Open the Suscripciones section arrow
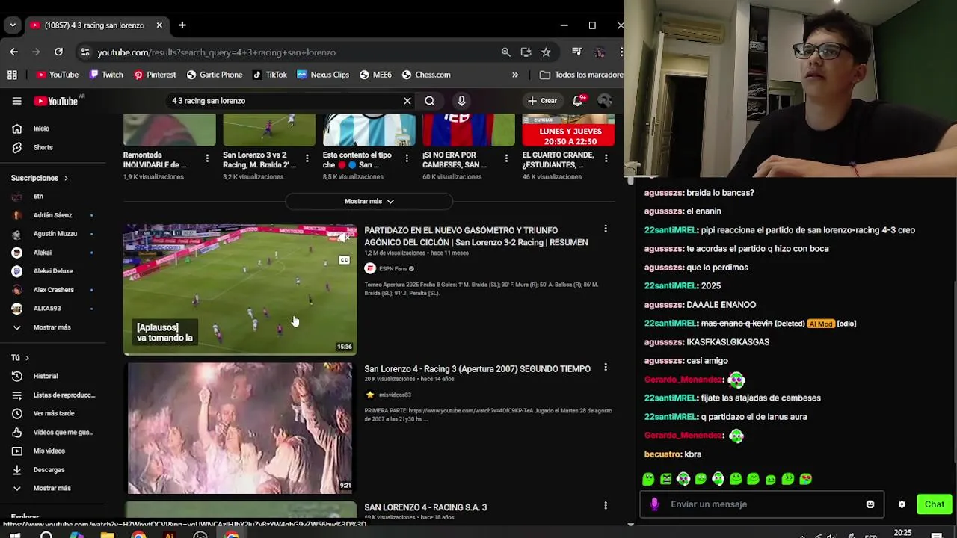 click(66, 178)
